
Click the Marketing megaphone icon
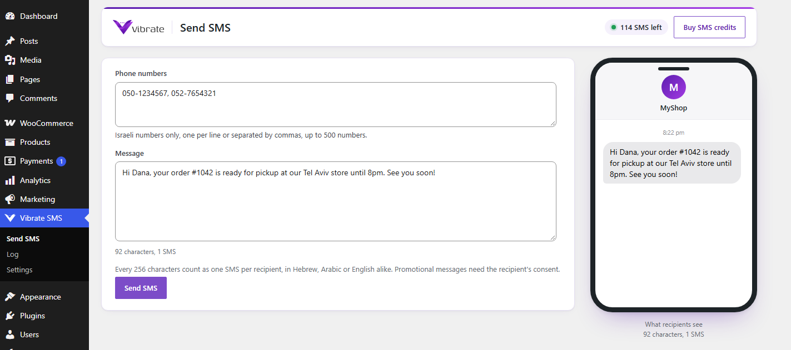[x=10, y=199]
